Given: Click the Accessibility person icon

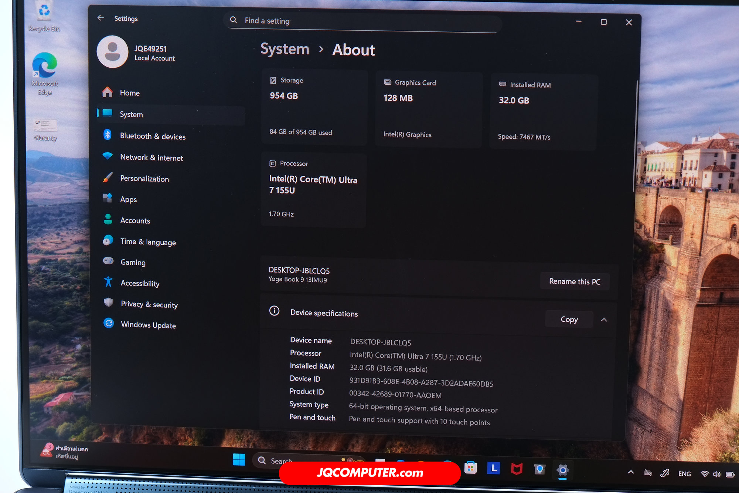Looking at the screenshot, I should (x=108, y=282).
